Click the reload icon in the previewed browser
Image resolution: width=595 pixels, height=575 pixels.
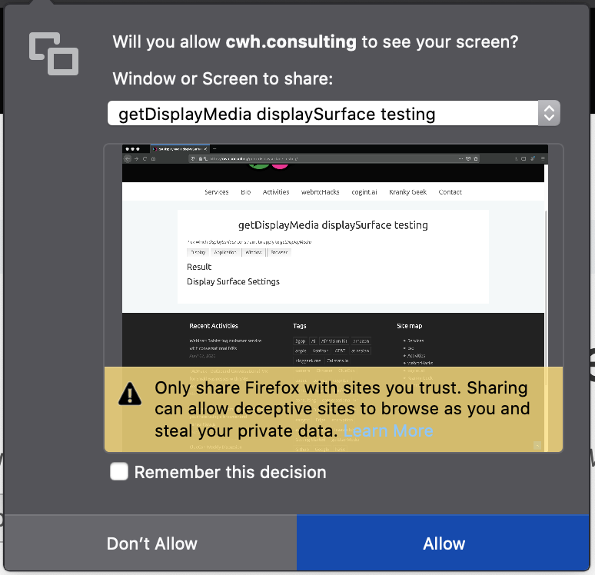(x=145, y=158)
